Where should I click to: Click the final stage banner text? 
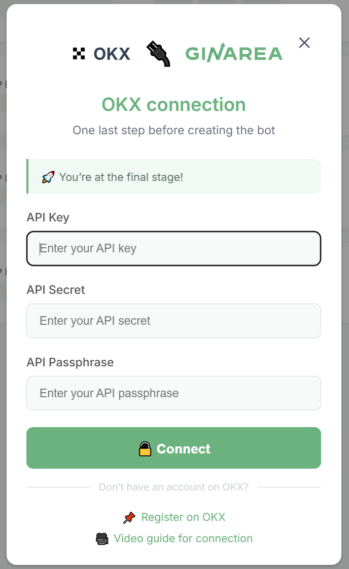point(121,177)
